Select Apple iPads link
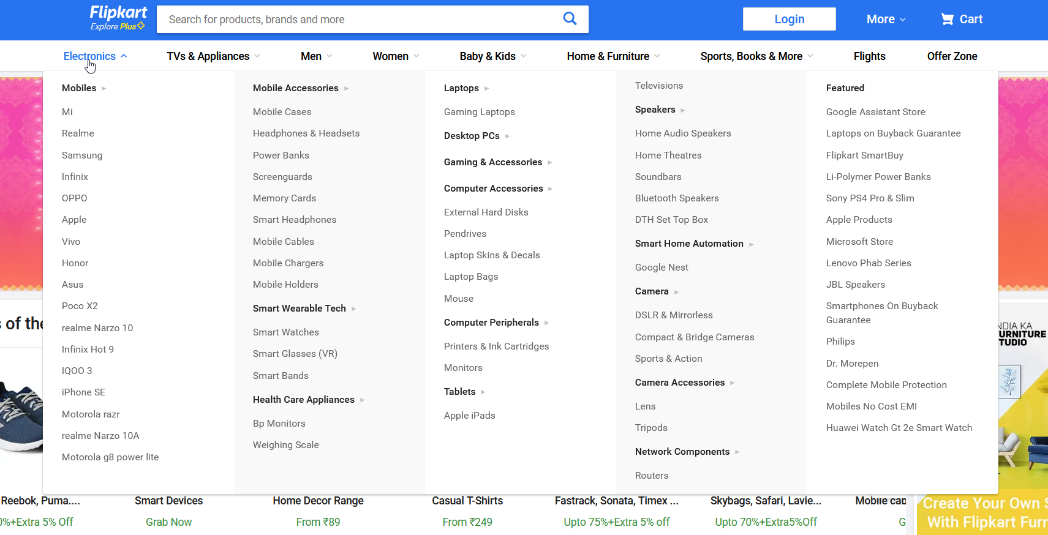 tap(470, 416)
